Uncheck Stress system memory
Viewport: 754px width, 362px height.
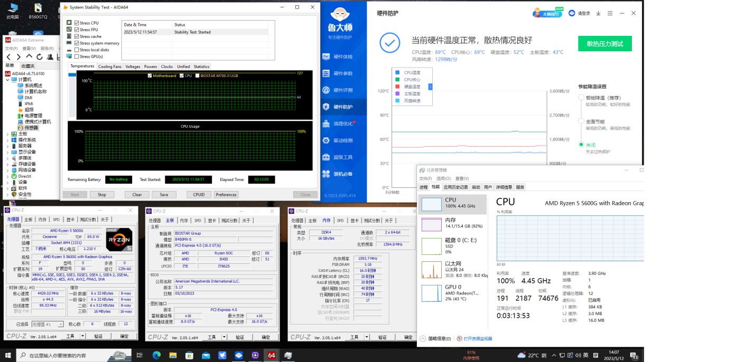(77, 43)
